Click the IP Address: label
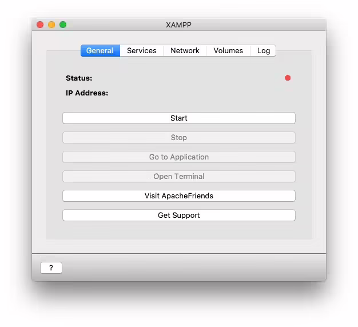 [x=87, y=93]
